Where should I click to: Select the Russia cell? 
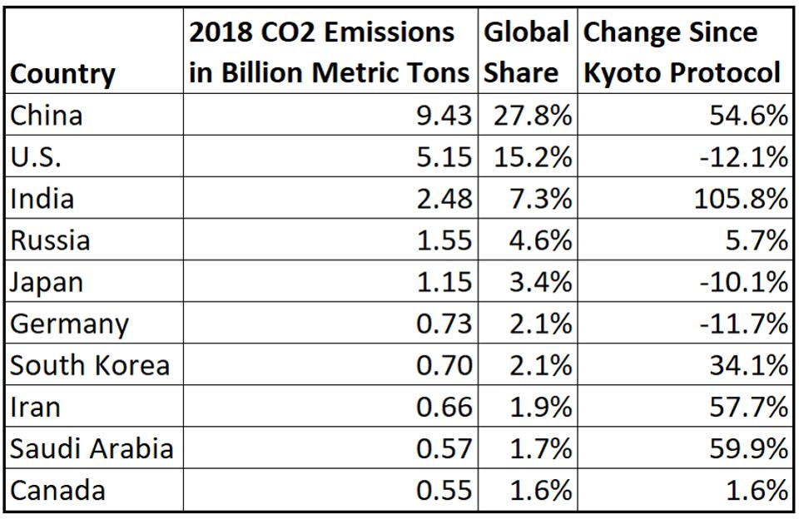point(49,240)
